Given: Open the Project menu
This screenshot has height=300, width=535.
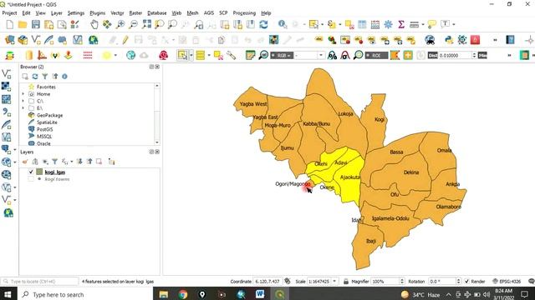Looking at the screenshot, I should point(9,13).
